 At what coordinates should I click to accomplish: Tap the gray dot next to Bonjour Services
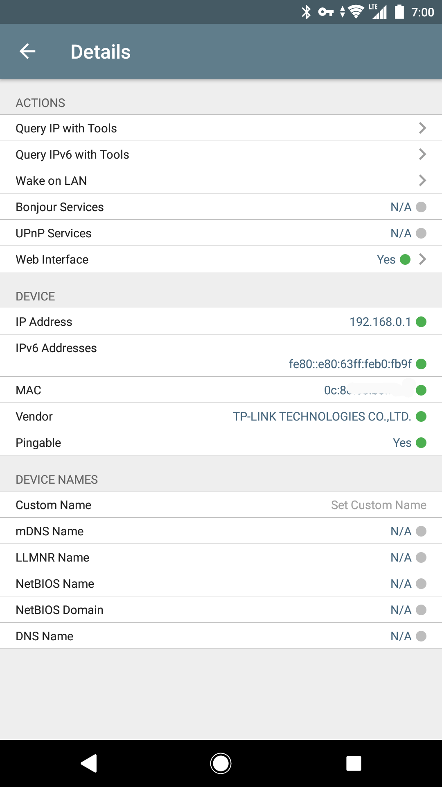point(421,207)
